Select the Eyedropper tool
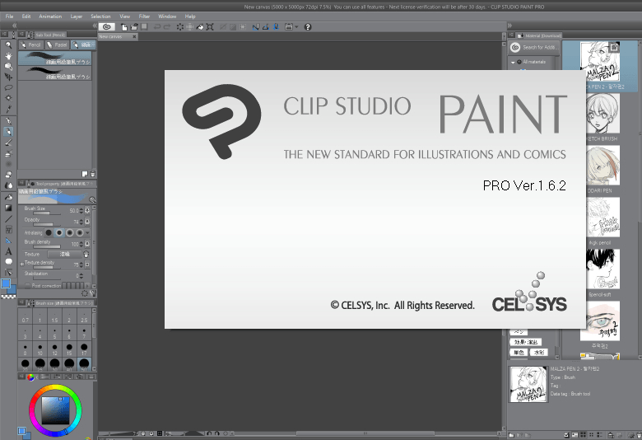The image size is (642, 440). 8,108
